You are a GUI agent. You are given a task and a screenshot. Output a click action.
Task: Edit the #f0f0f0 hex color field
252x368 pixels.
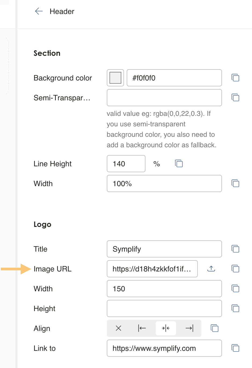point(174,78)
